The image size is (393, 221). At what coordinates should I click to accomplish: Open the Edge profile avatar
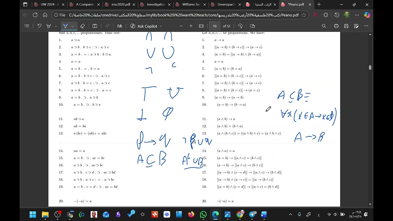[347, 15]
